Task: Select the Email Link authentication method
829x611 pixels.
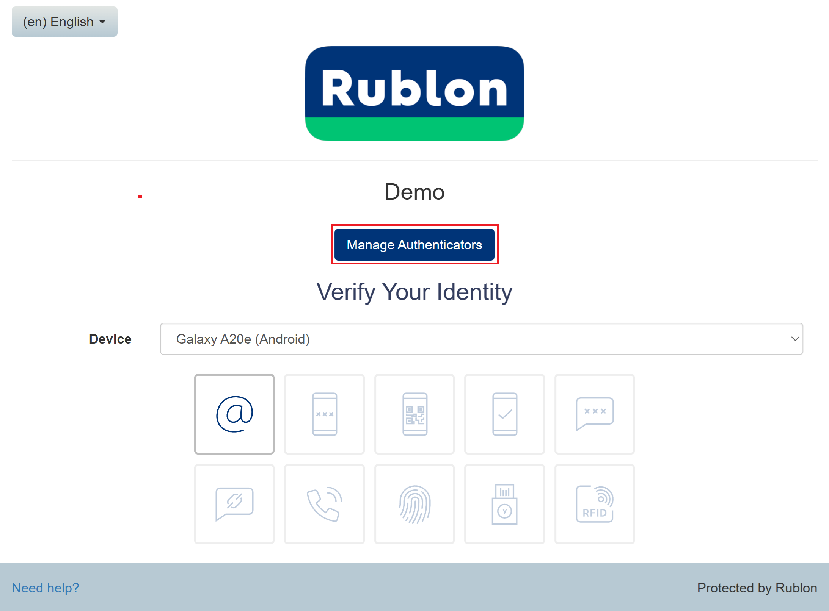Action: [234, 414]
